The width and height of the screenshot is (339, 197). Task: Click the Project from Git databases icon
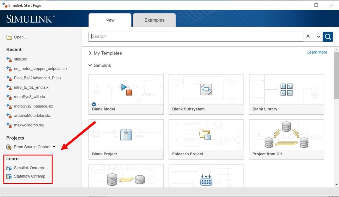click(287, 135)
